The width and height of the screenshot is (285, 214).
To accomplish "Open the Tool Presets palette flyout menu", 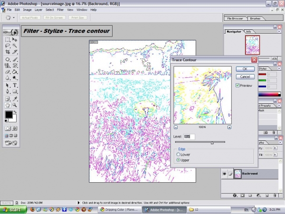I will (x=279, y=105).
